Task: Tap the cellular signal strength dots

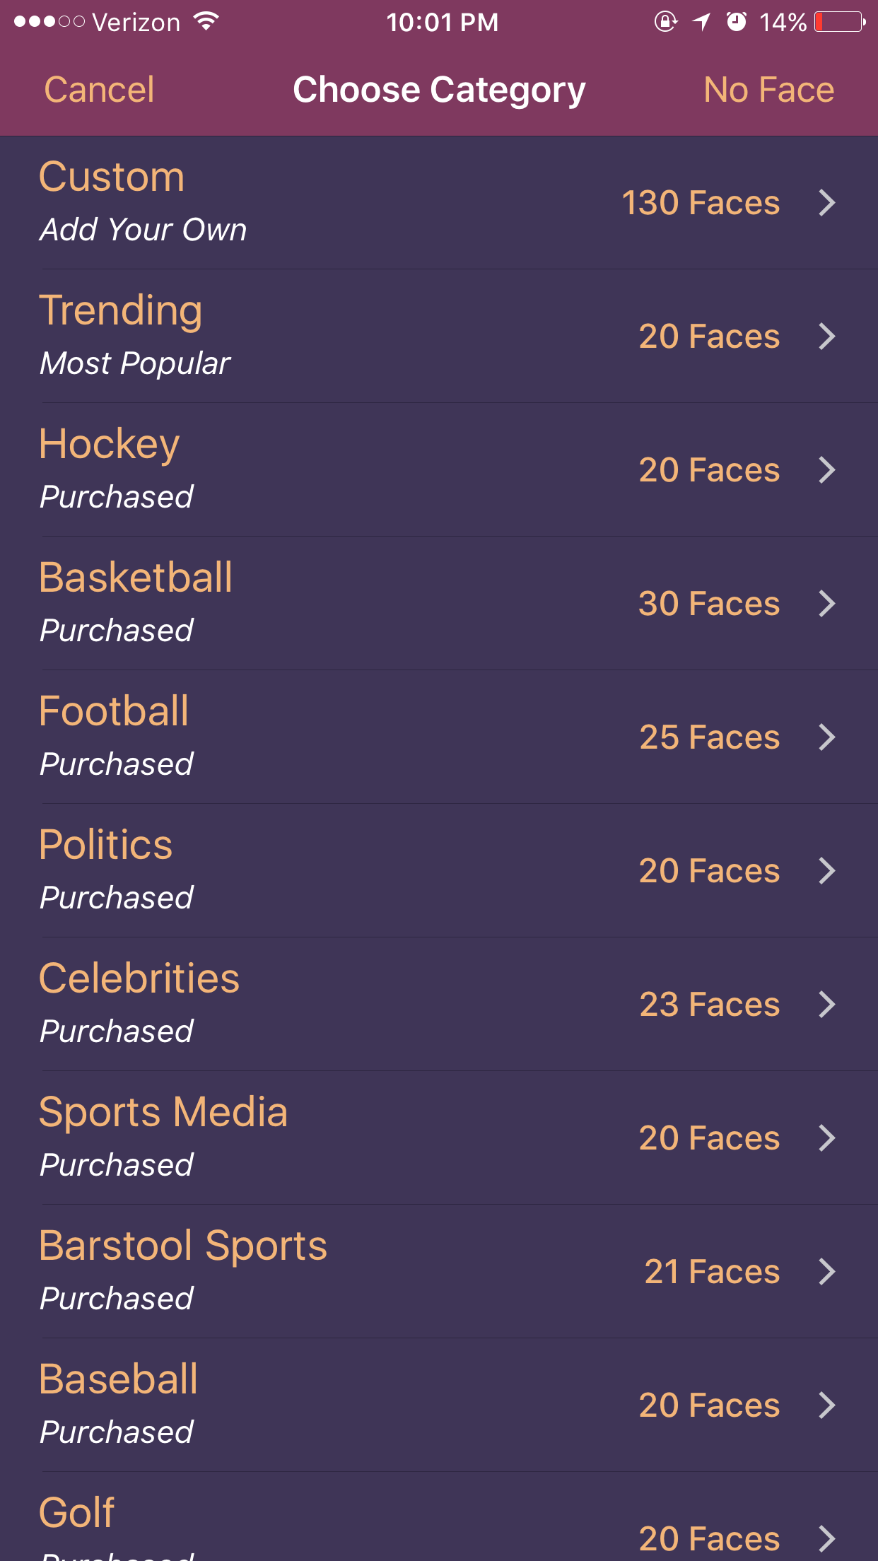Action: click(x=49, y=22)
